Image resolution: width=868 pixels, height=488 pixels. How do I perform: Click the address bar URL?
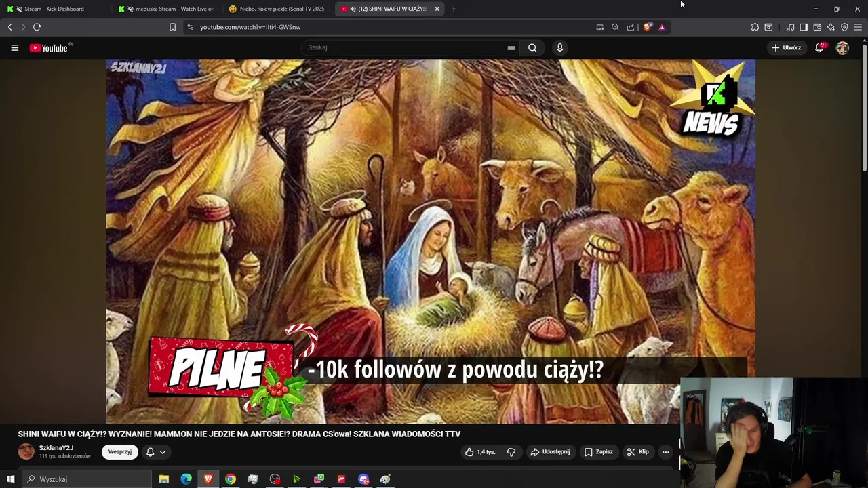250,27
